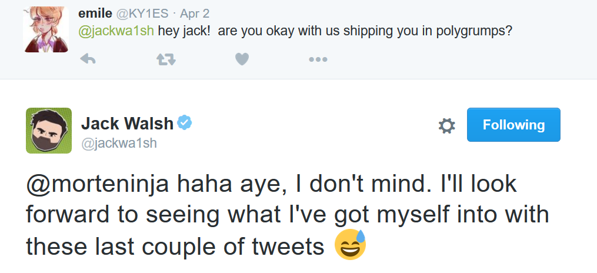Open more options for emile's tweet

(318, 59)
